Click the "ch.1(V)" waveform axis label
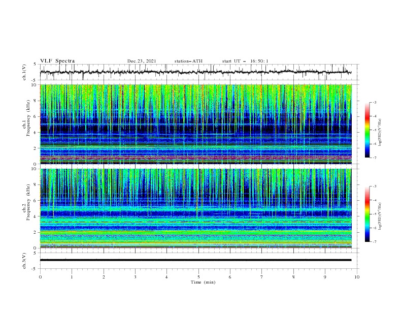The width and height of the screenshot is (402, 311). [x=24, y=72]
